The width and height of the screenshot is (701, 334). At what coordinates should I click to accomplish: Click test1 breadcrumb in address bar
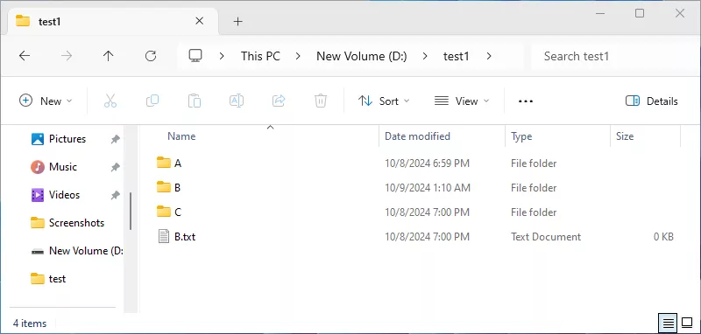pyautogui.click(x=456, y=56)
